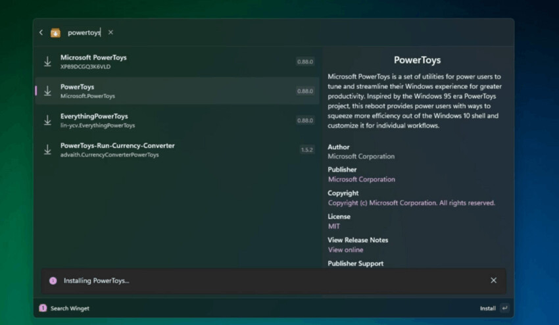This screenshot has height=325, width=559.
Task: Select the PowerToys-Run-Currency-Converter result
Action: coord(177,150)
